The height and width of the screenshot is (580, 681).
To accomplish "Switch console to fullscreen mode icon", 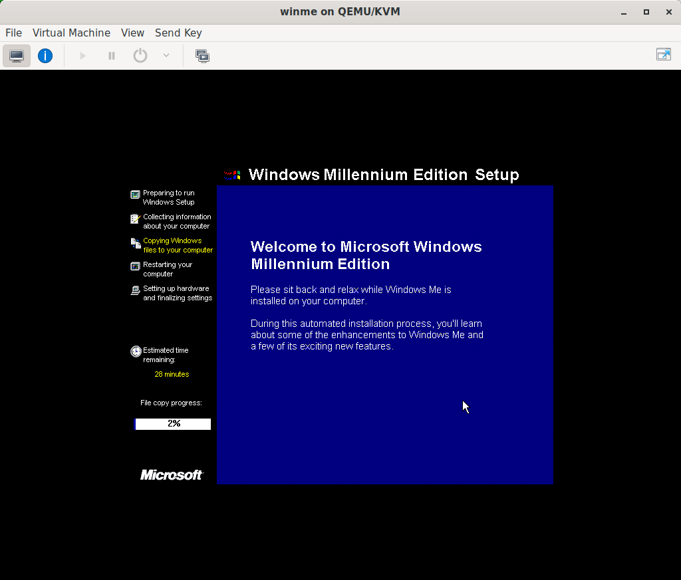I will coord(664,54).
